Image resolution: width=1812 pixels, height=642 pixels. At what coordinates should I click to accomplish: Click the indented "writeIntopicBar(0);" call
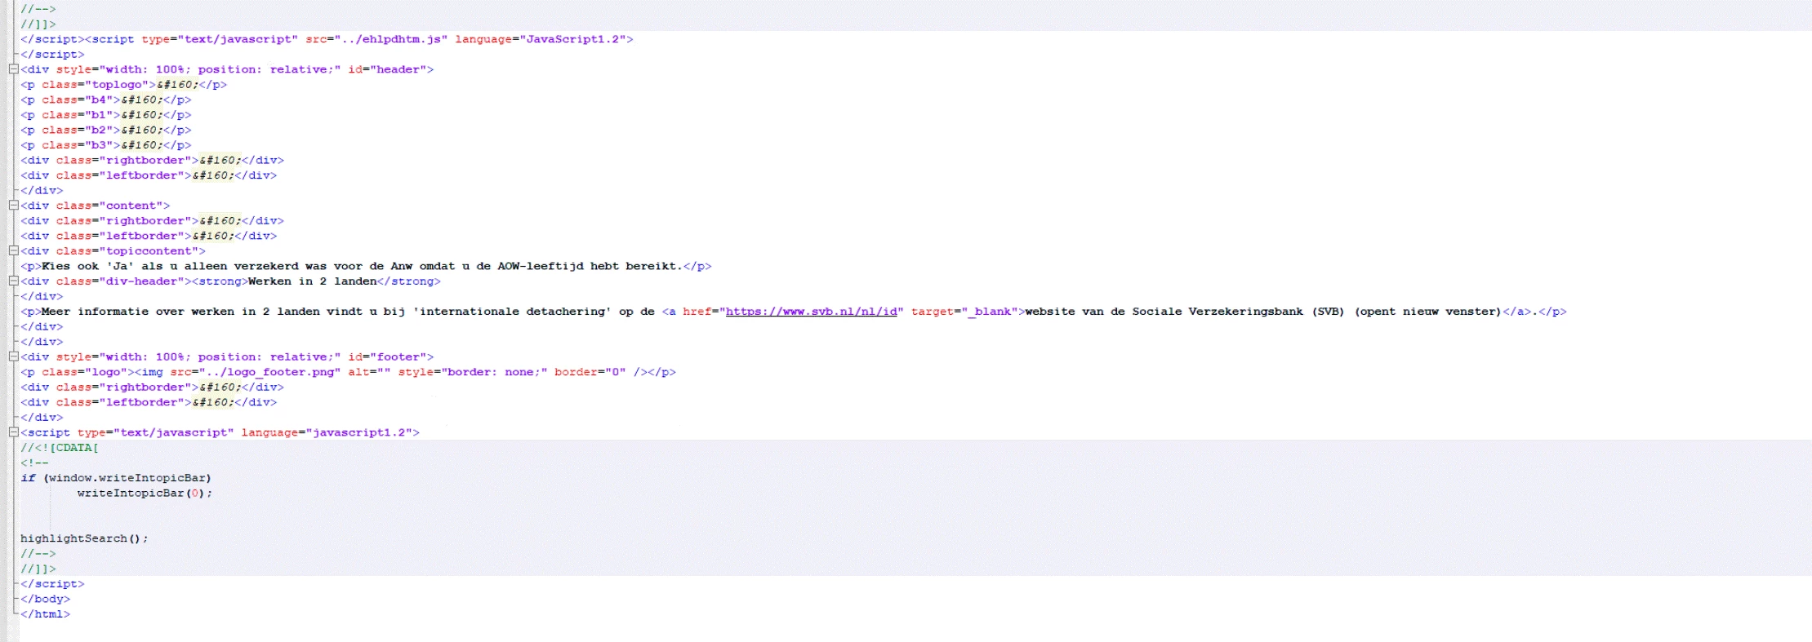coord(145,493)
